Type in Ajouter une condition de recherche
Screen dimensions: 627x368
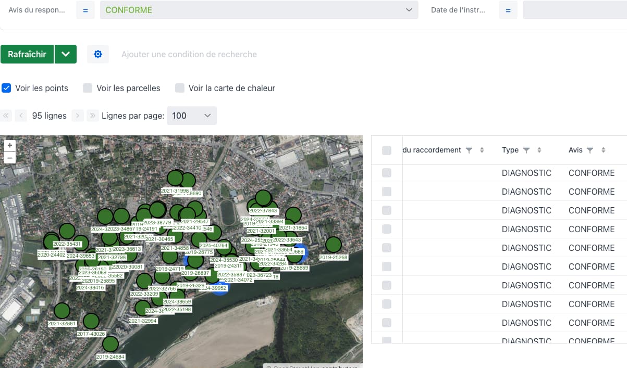tap(189, 54)
